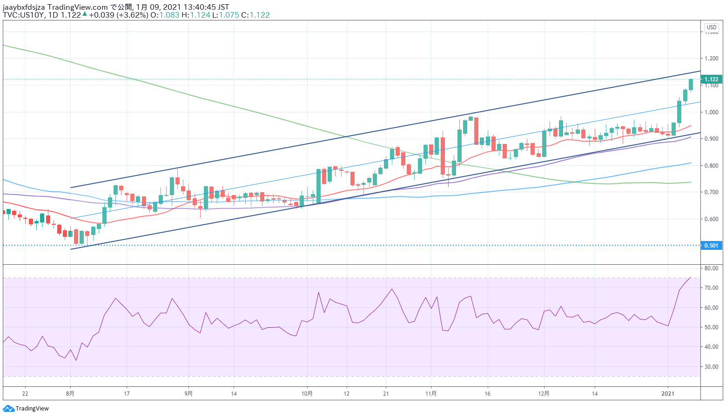Click the TVC:US10Y symbol name
The image size is (726, 417).
click(24, 15)
